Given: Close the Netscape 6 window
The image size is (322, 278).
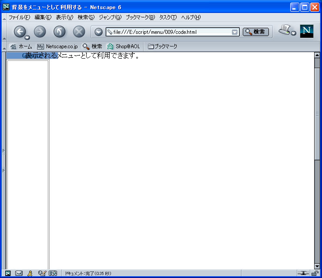Looking at the screenshot, I should click(x=315, y=7).
